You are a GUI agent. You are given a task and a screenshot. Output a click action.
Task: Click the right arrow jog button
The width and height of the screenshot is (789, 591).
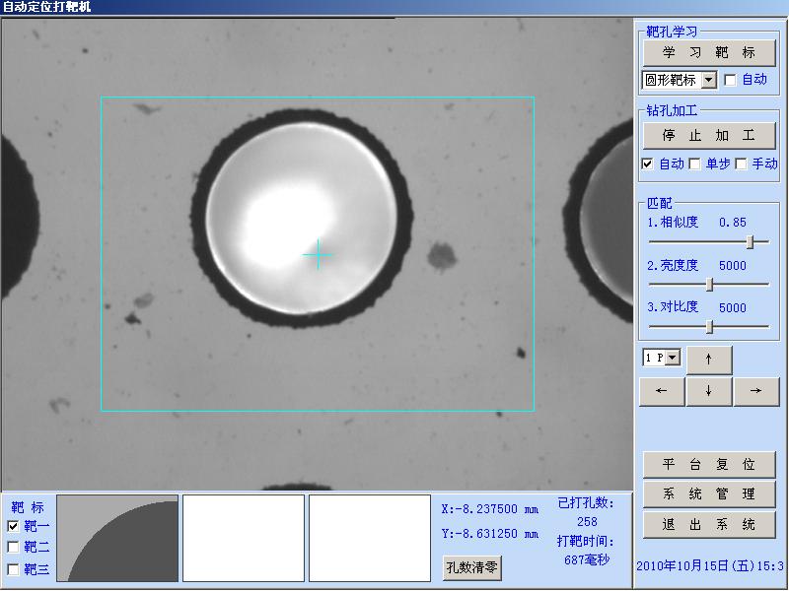tap(755, 390)
